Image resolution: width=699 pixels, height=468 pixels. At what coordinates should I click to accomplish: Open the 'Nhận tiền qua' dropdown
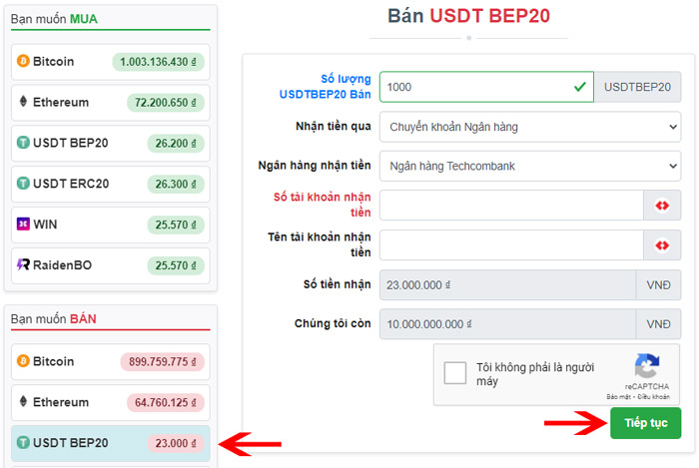[530, 127]
